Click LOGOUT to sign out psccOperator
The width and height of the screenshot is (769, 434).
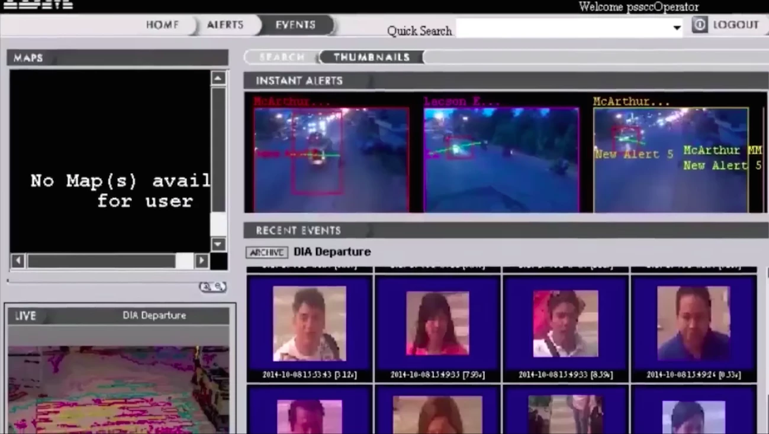[736, 24]
